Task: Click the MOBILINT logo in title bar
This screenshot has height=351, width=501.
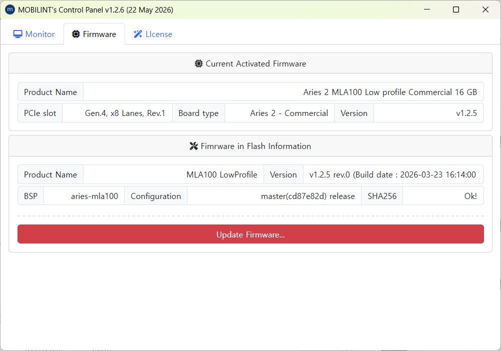Action: coord(10,9)
